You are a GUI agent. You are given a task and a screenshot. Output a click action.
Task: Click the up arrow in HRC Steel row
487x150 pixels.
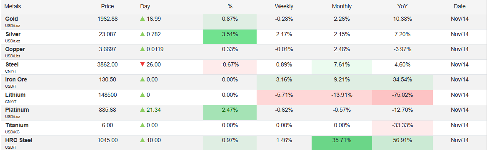click(x=142, y=140)
